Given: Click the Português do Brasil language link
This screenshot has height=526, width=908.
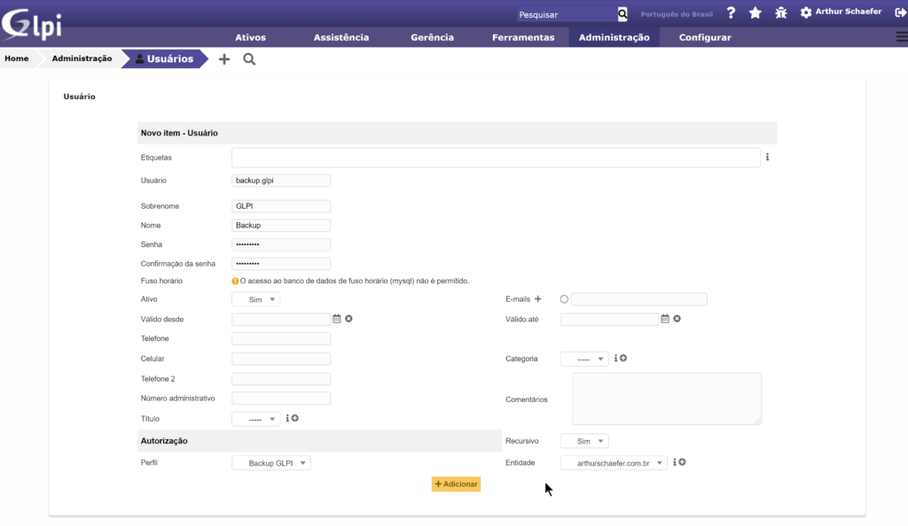Looking at the screenshot, I should tap(677, 14).
